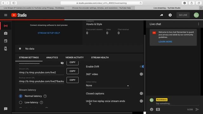
Task: Open the Safari share button
Action: coord(192,3)
